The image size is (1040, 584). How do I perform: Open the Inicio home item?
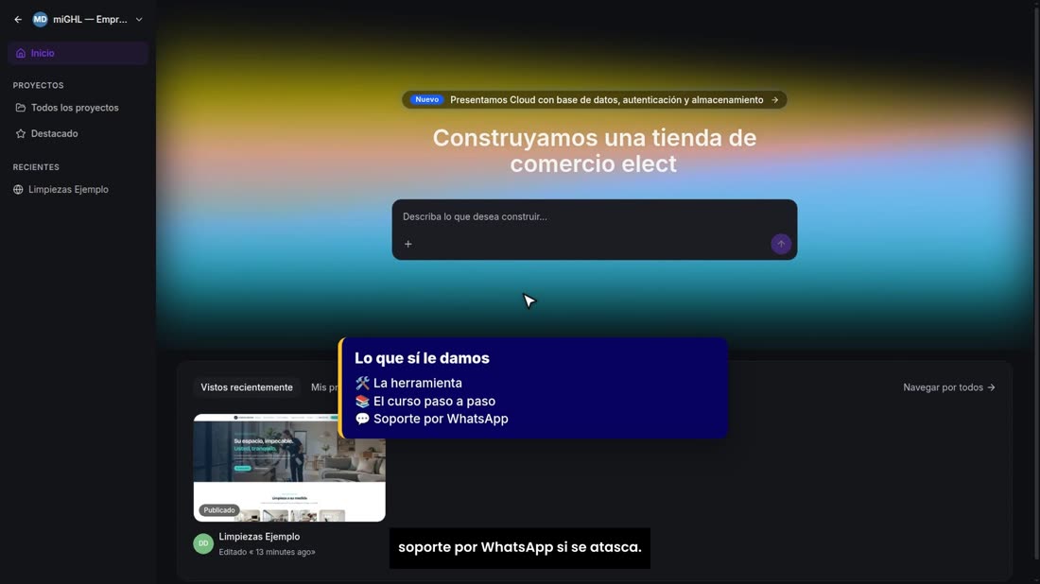click(78, 53)
